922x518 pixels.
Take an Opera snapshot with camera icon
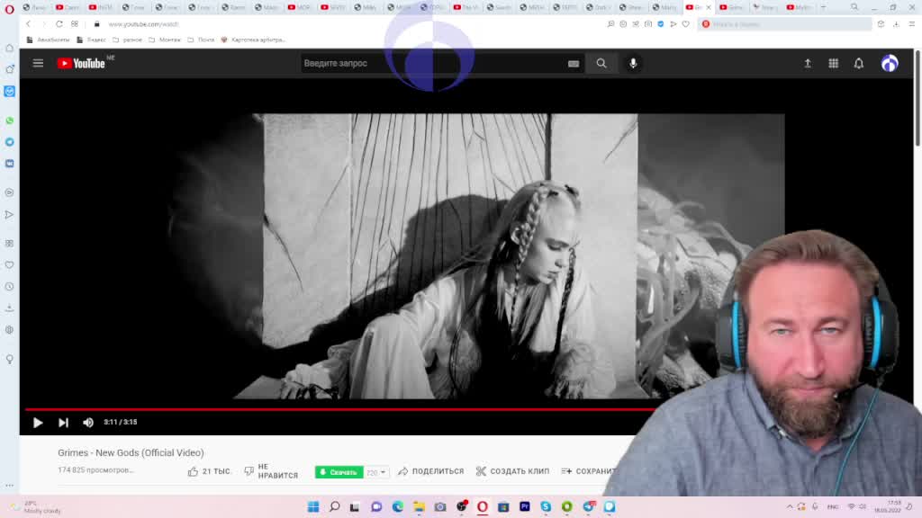pyautogui.click(x=648, y=24)
